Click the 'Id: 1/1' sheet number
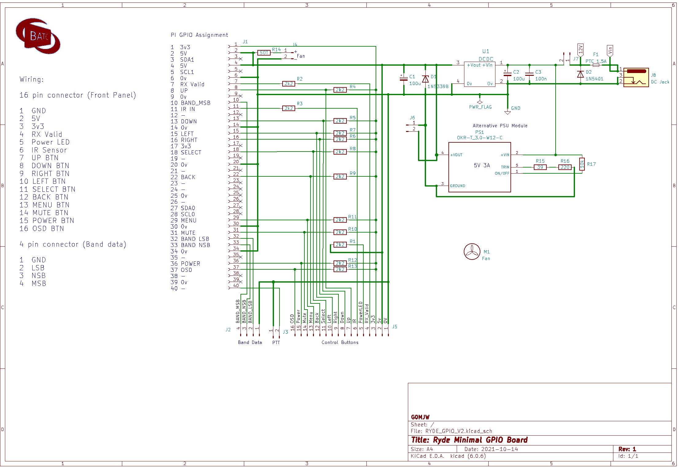The height and width of the screenshot is (470, 680). click(628, 456)
